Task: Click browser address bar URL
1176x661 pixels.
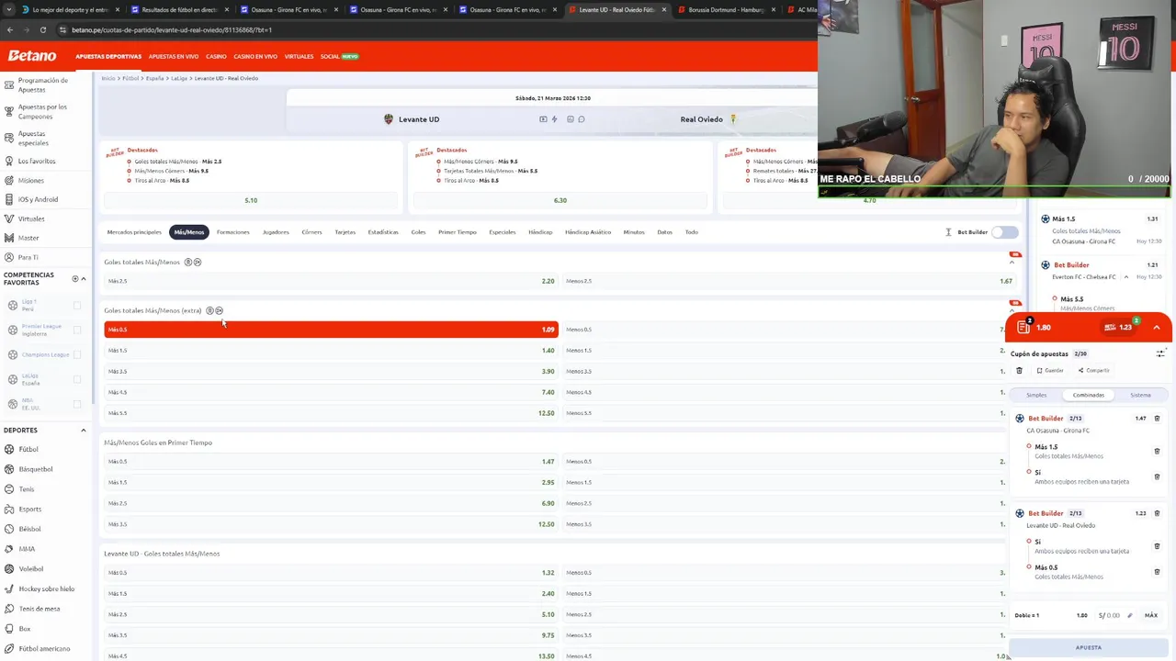Action: [x=172, y=29]
